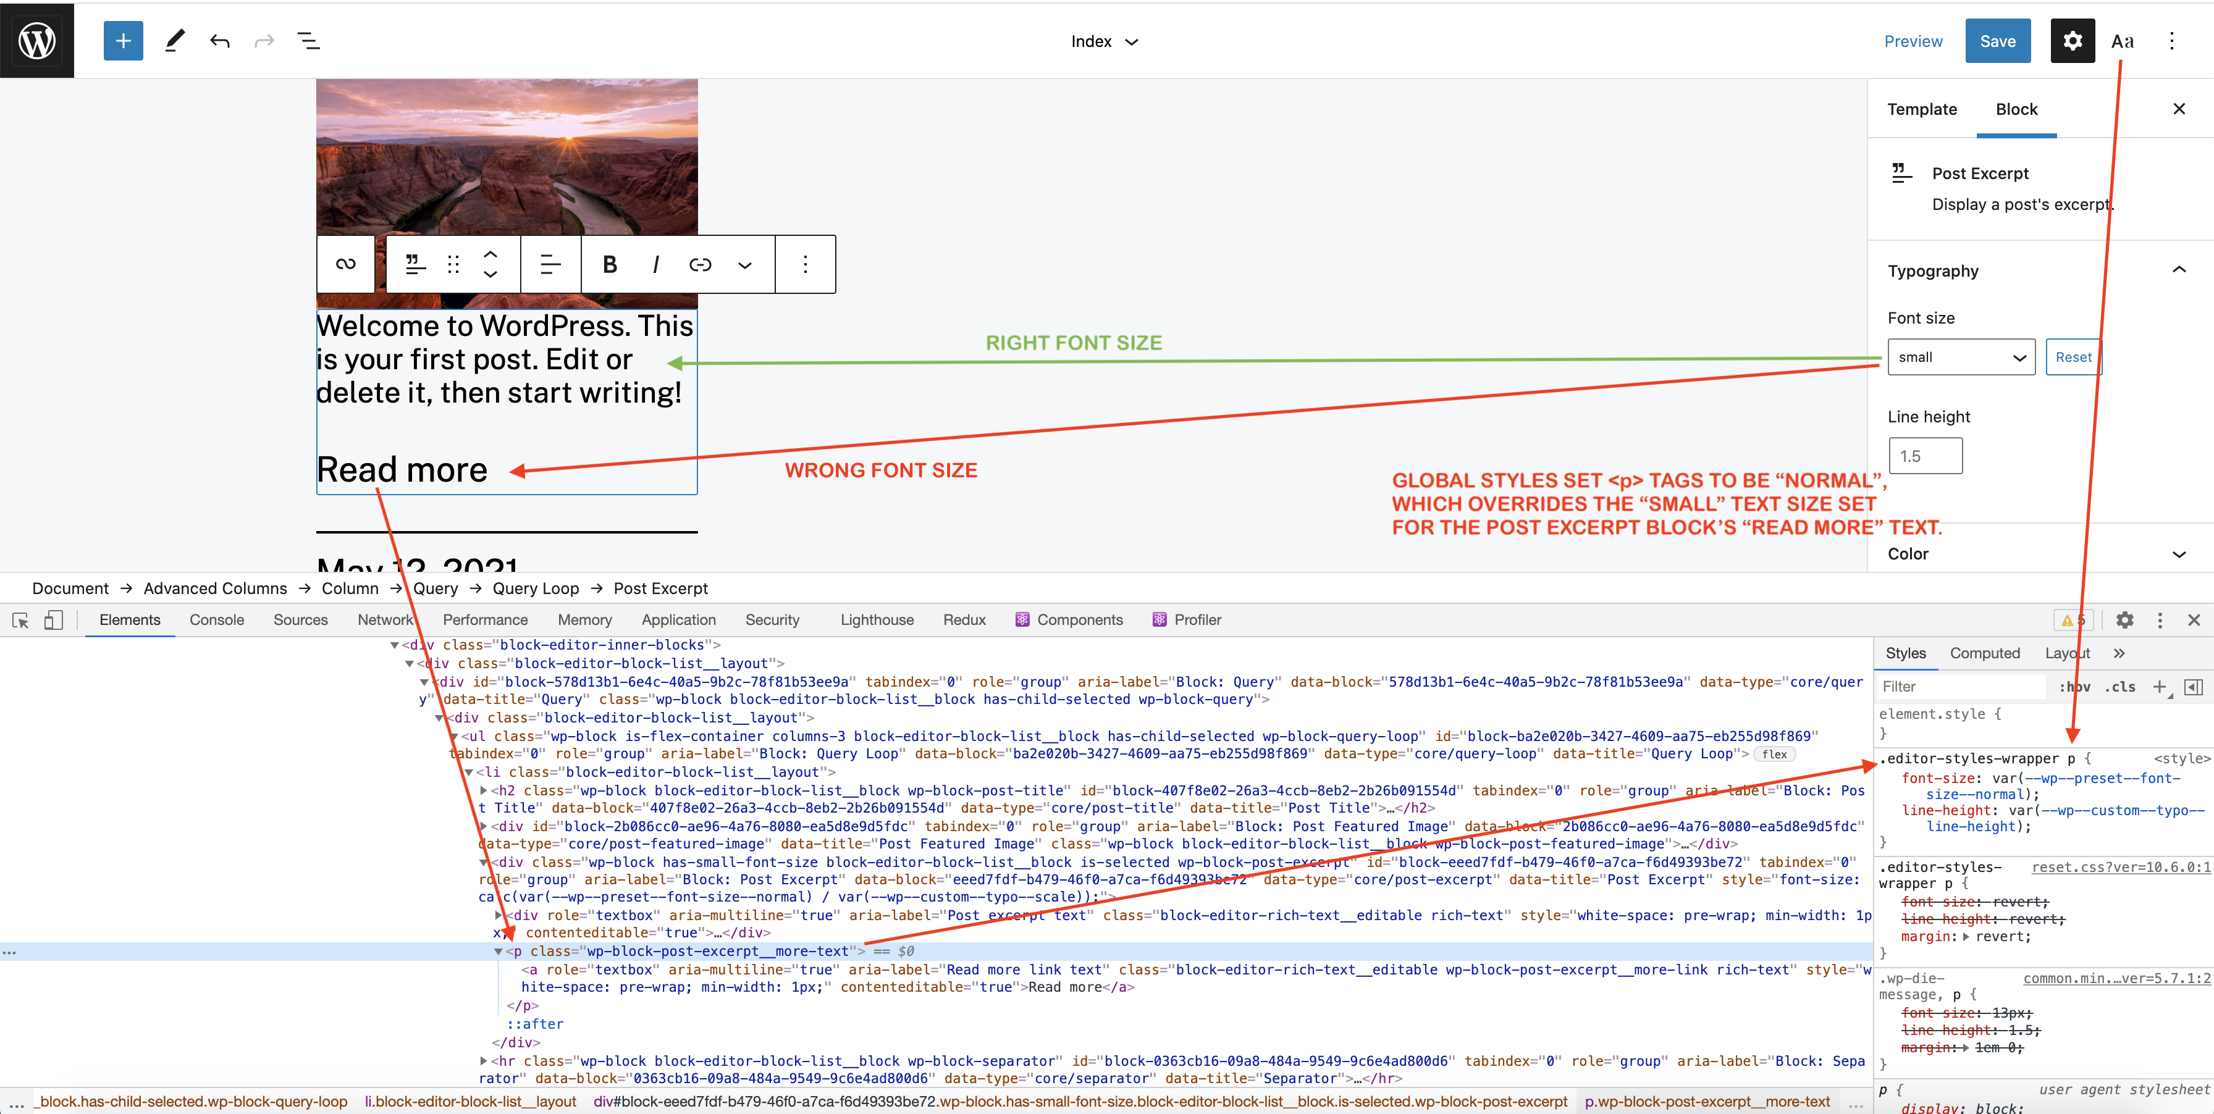Image resolution: width=2214 pixels, height=1114 pixels.
Task: Switch to the Template tab
Action: [x=1922, y=109]
